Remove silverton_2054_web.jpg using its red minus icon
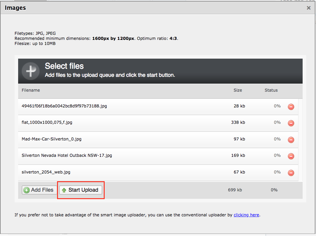316x236 pixels. click(x=291, y=173)
